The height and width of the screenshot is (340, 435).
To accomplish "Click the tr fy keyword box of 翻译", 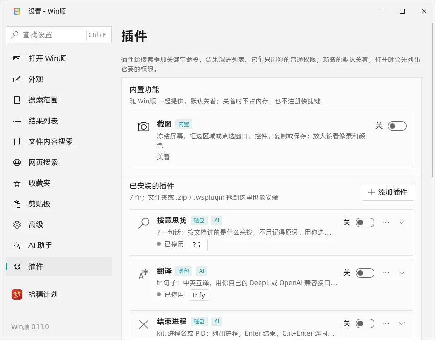I will pyautogui.click(x=199, y=295).
